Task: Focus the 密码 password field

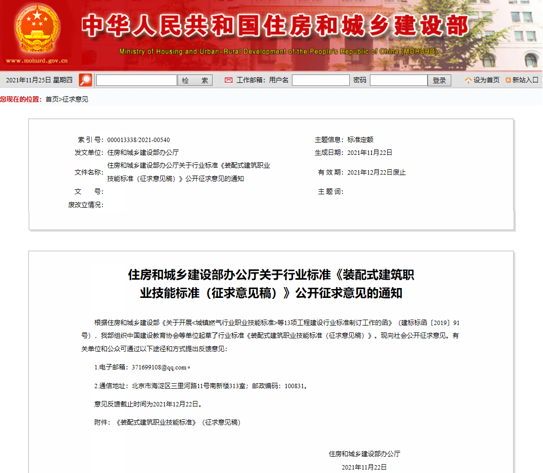Action: click(398, 80)
